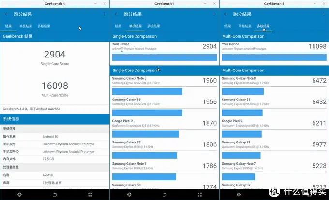The width and height of the screenshot is (329, 200).
Task: Select 多核结果 tab in right window
Action: click(263, 26)
